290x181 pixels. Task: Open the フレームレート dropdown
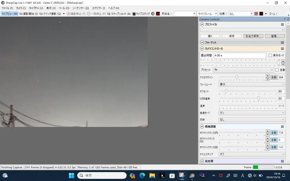(x=252, y=84)
